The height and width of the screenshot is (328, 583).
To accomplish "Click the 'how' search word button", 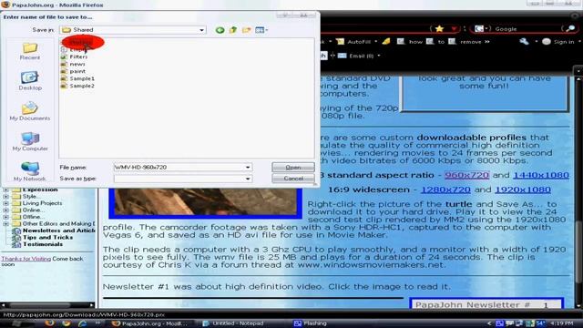I will (410, 42).
